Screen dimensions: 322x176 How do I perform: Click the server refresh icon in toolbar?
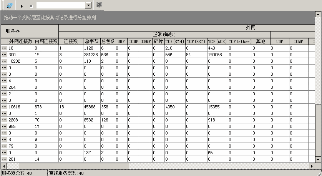point(10,5)
